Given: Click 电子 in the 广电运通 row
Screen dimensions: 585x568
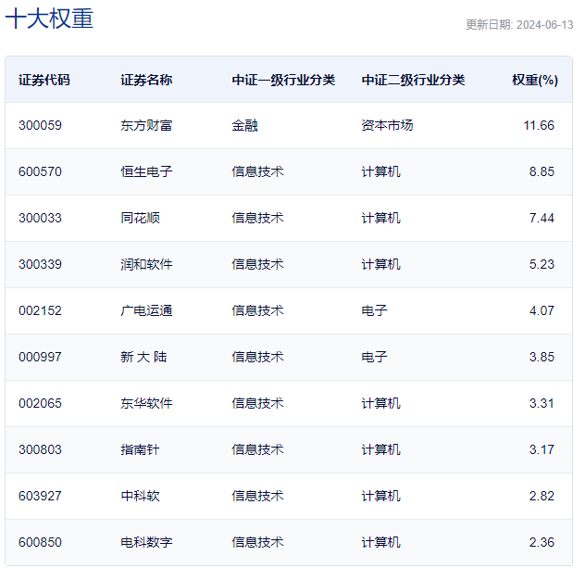Looking at the screenshot, I should click(374, 310).
